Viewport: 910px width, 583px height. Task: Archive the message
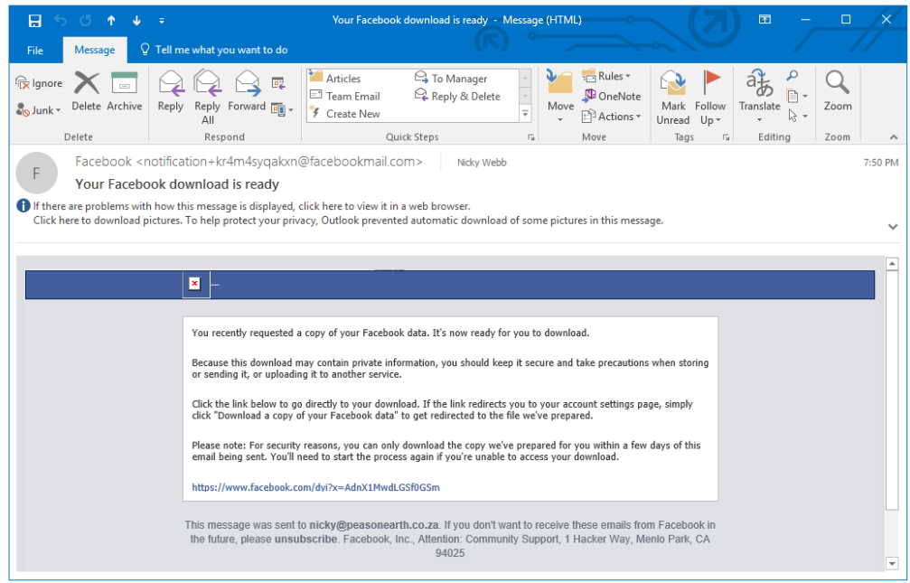tap(124, 91)
